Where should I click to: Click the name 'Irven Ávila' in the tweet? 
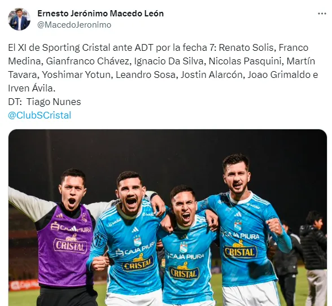click(32, 88)
